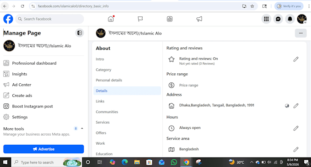311x167 pixels.
Task: Open Education under About
Action: click(127, 154)
